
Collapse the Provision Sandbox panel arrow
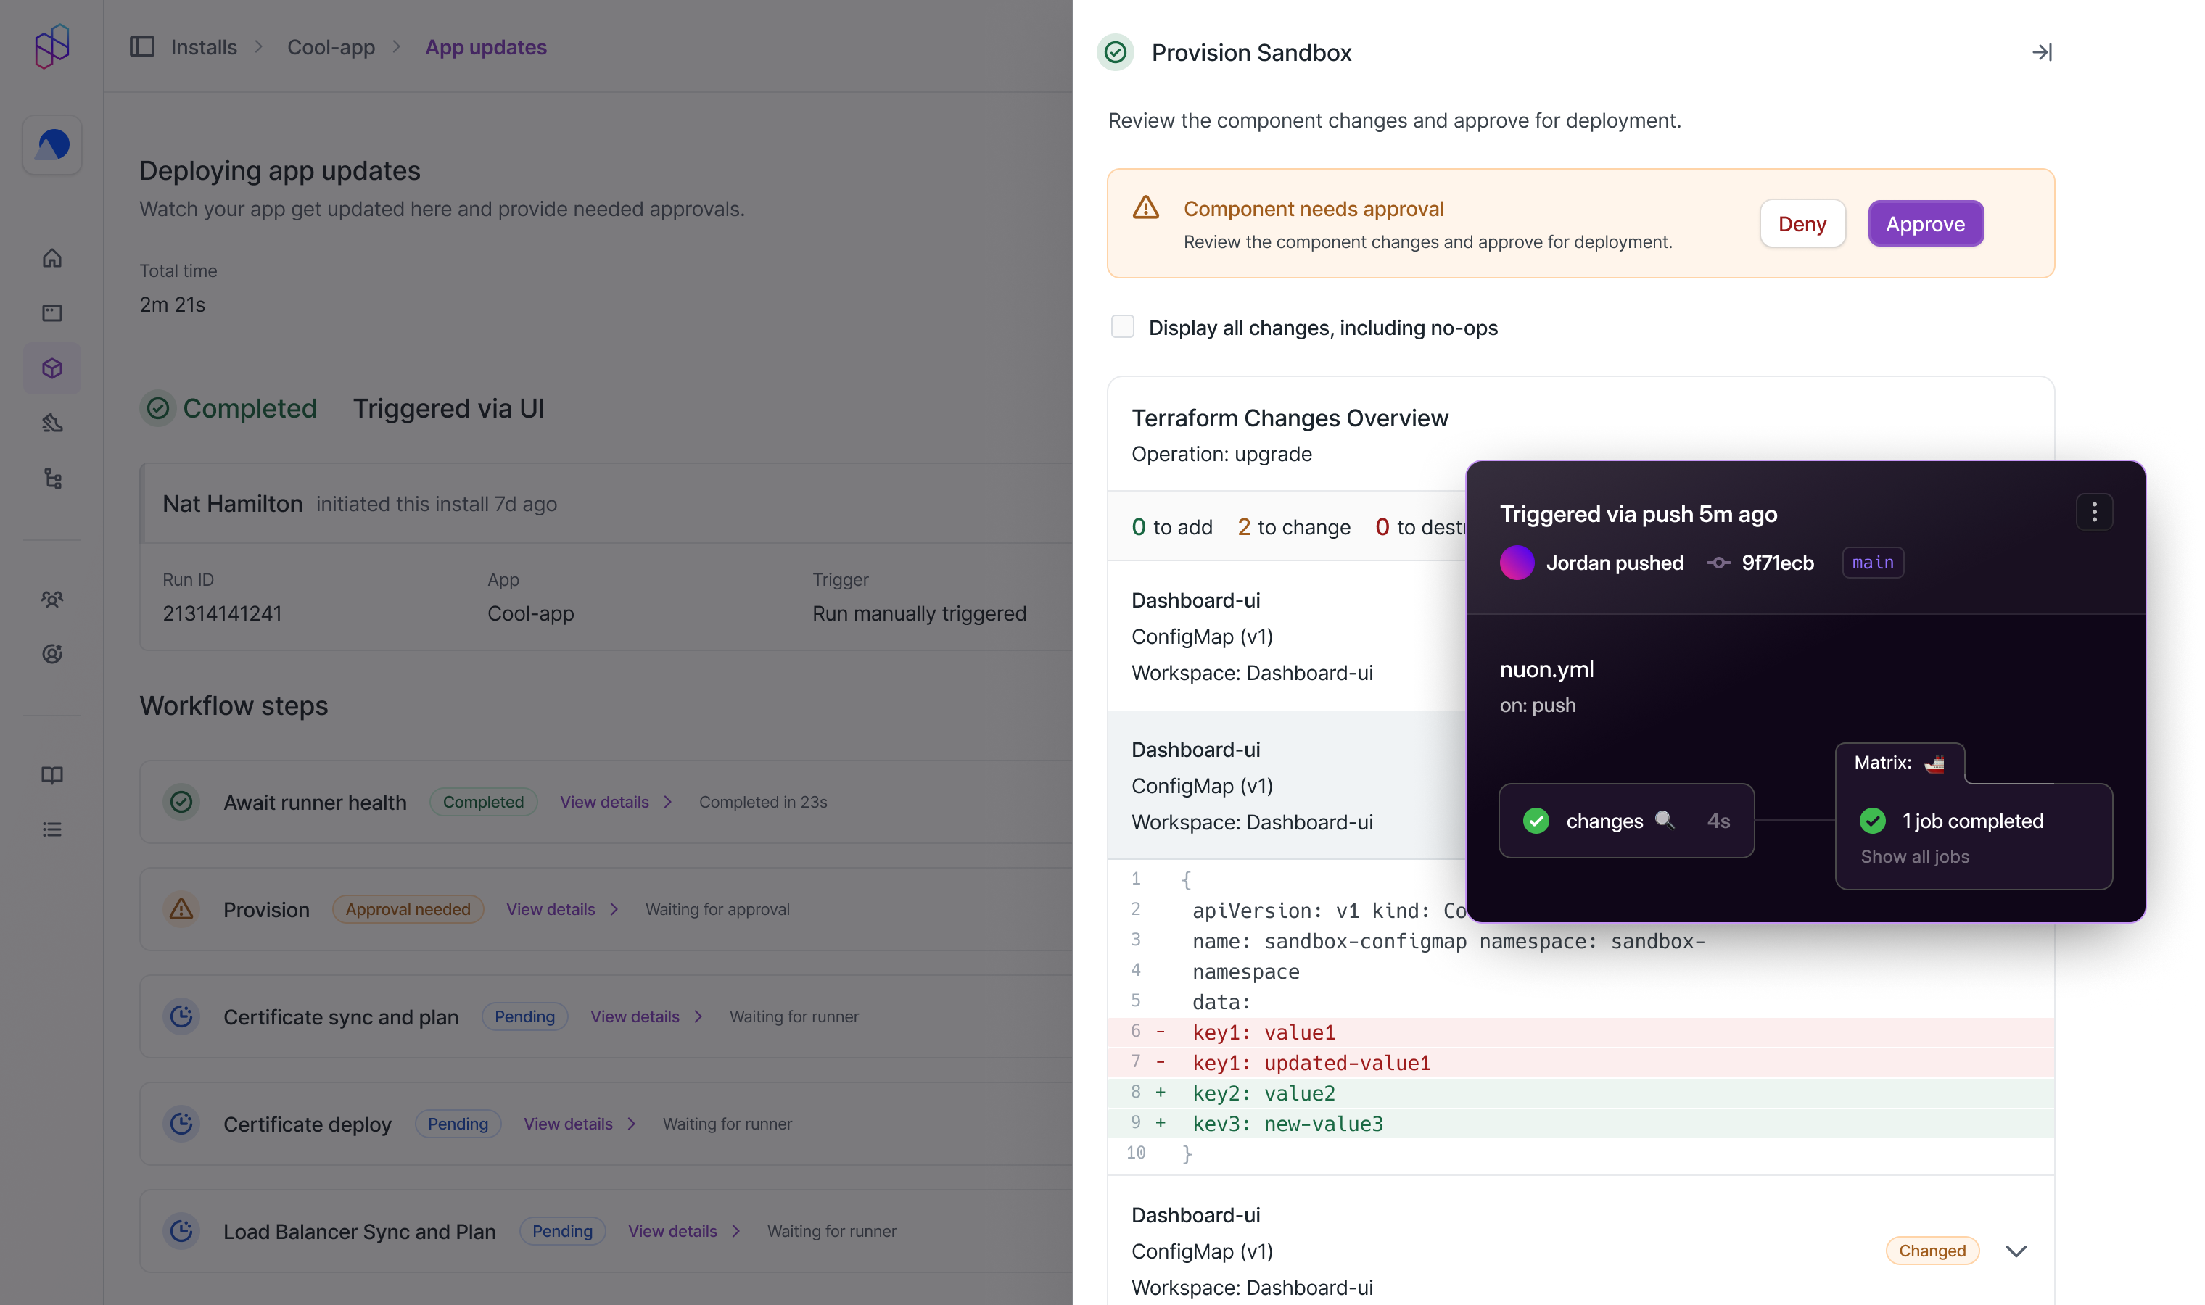[x=2041, y=53]
